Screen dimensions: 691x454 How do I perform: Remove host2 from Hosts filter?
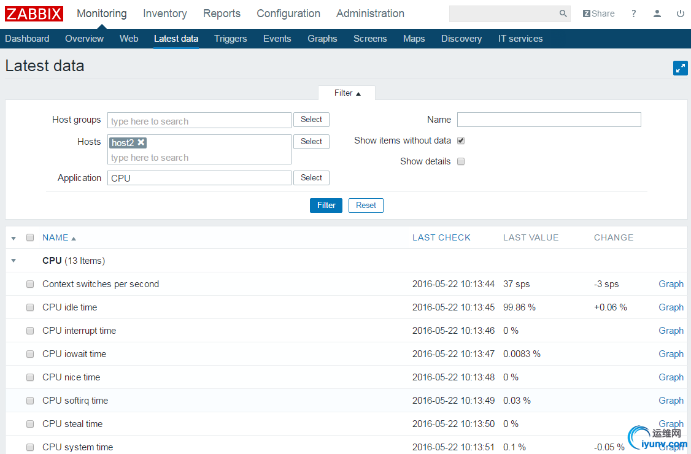tap(141, 142)
